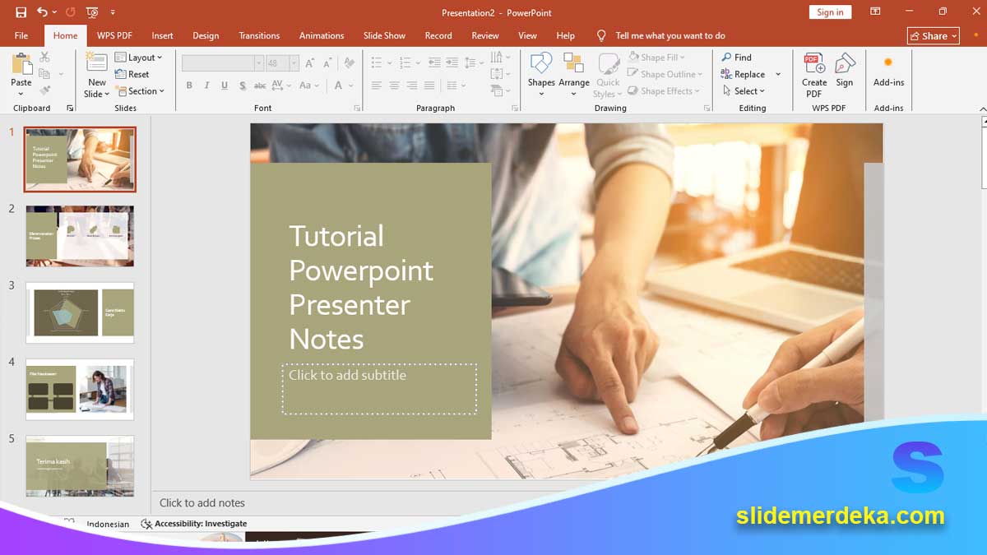Click Increase Font Size icon

tap(310, 62)
